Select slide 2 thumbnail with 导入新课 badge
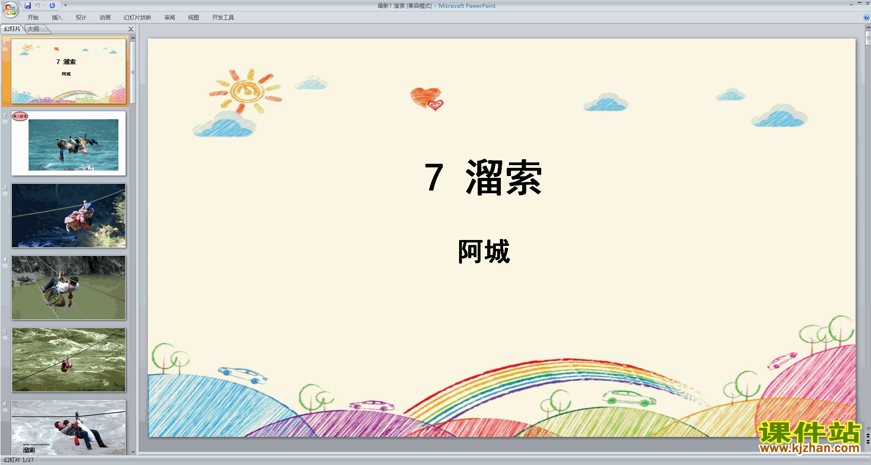Screen dimensions: 871x465 pyautogui.click(x=69, y=143)
